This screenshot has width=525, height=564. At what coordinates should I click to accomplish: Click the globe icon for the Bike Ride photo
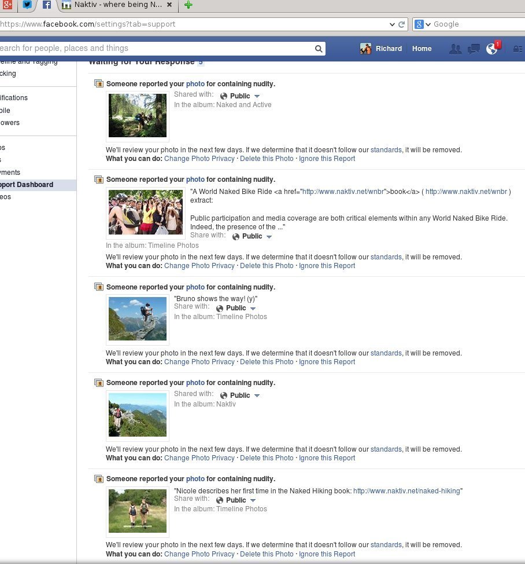(x=236, y=237)
